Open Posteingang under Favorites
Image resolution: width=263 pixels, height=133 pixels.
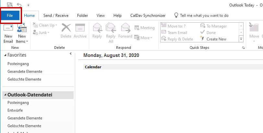(x=18, y=64)
